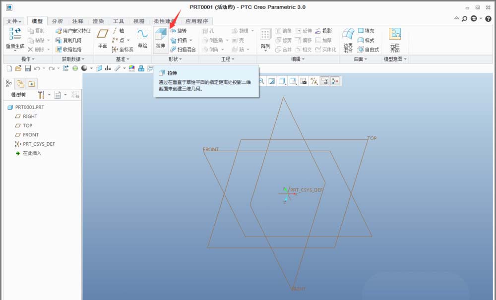Expand the 编辑 (Editing) group dropdown
The image size is (496, 300).
[298, 59]
